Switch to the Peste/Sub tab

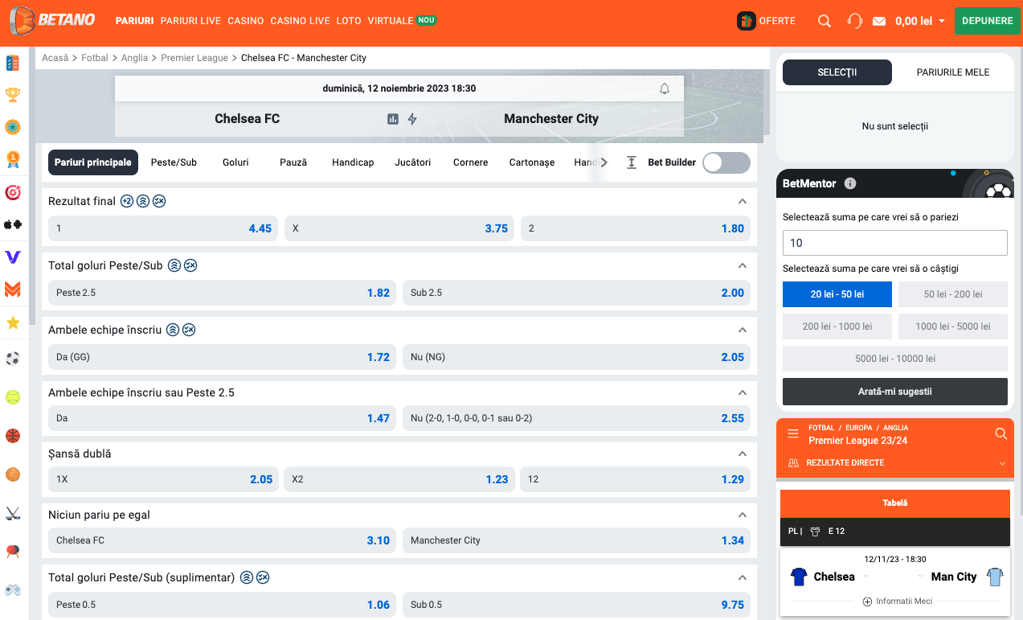[174, 162]
